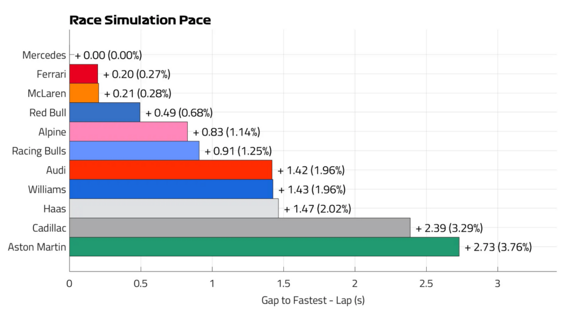Click the red Ferrari bar
Viewport: 569px width, 314px height.
coord(83,74)
